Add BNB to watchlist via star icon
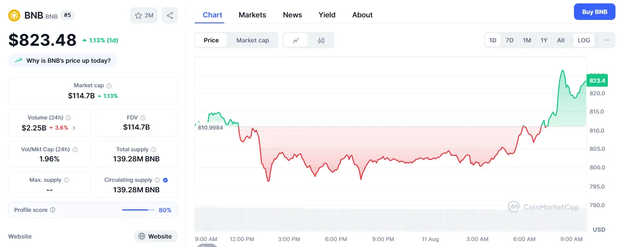This screenshot has height=247, width=621. 144,15
